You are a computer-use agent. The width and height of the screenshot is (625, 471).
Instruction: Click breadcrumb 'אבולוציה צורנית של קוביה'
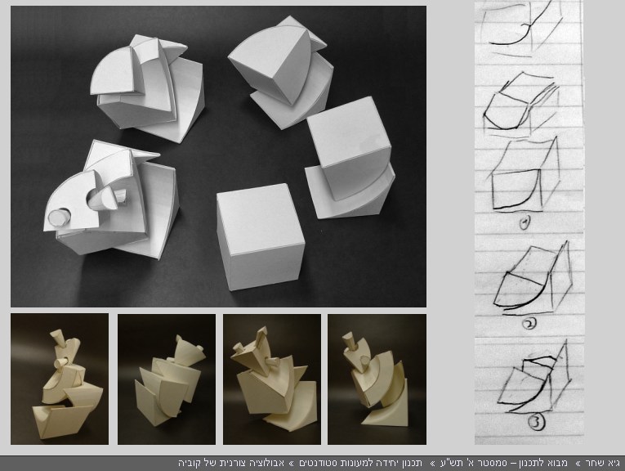click(231, 463)
